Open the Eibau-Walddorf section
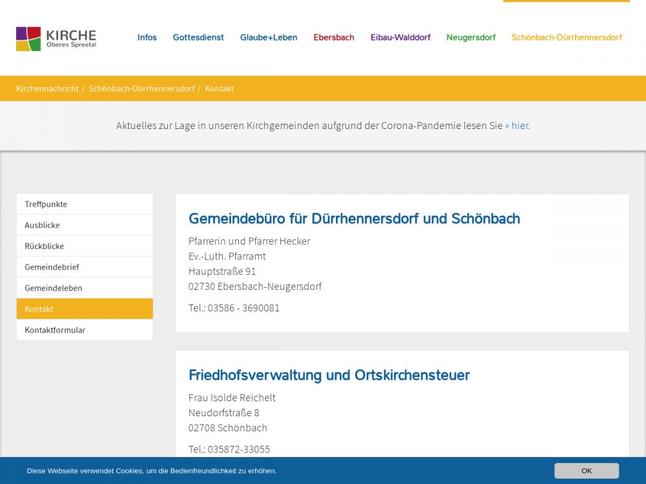The height and width of the screenshot is (484, 646). click(401, 37)
